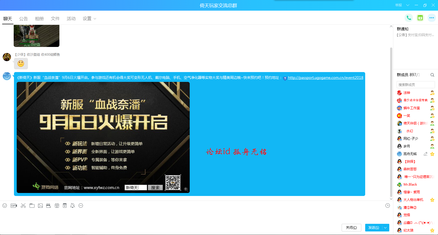Click the emoji sticker message bubble
Screen dimensions: 438x235
(x=21, y=64)
